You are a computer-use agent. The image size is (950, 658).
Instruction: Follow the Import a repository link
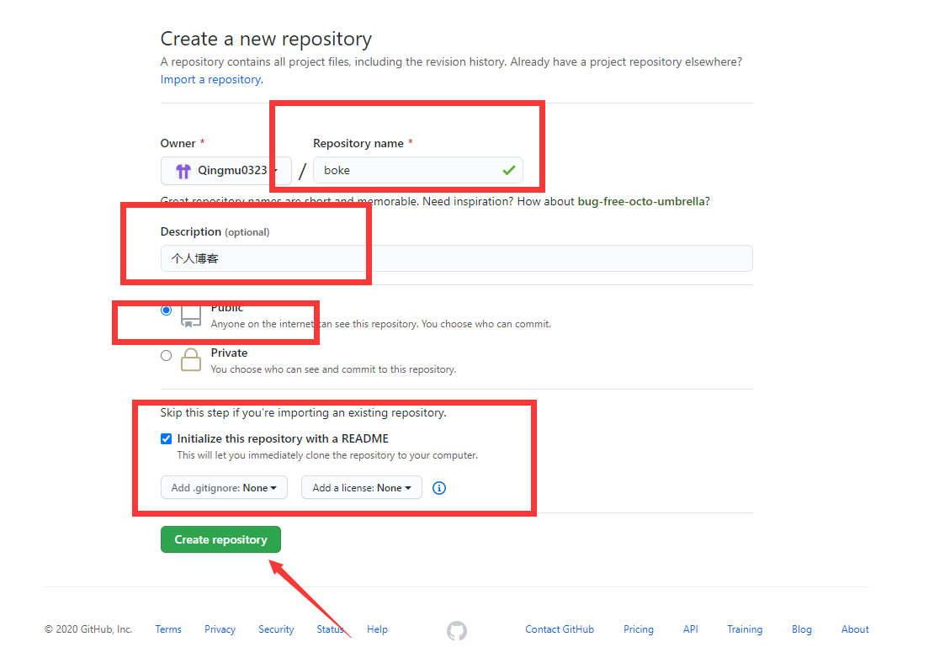point(210,79)
